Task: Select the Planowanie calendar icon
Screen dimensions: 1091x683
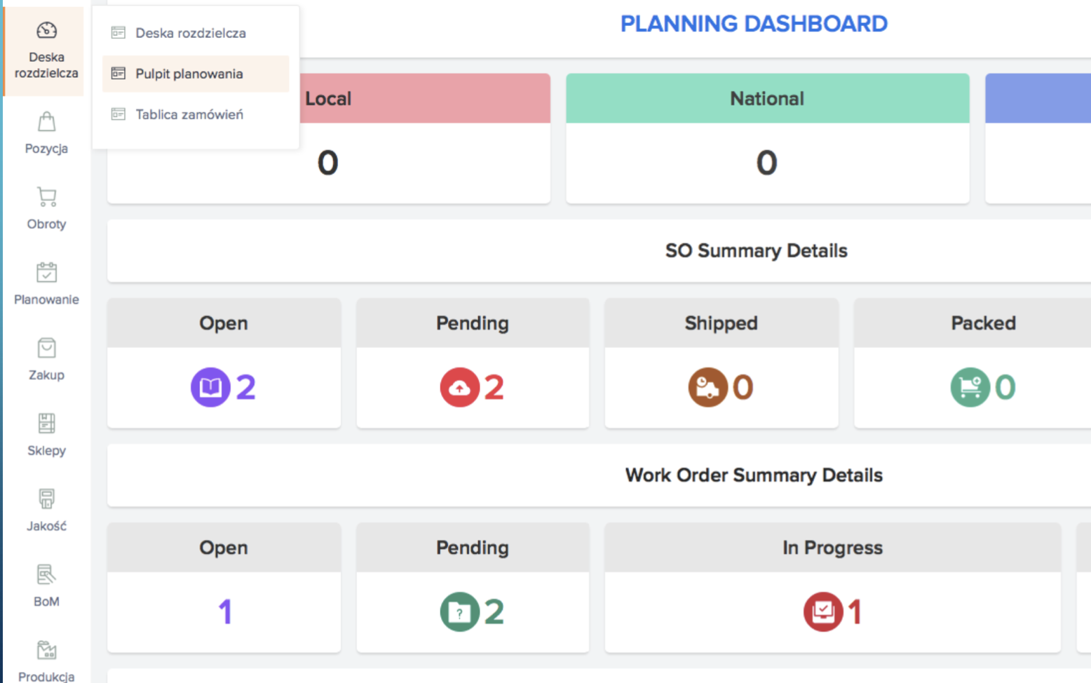Action: click(46, 273)
